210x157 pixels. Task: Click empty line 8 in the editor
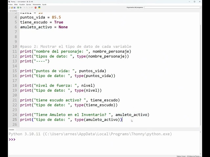point(110,37)
